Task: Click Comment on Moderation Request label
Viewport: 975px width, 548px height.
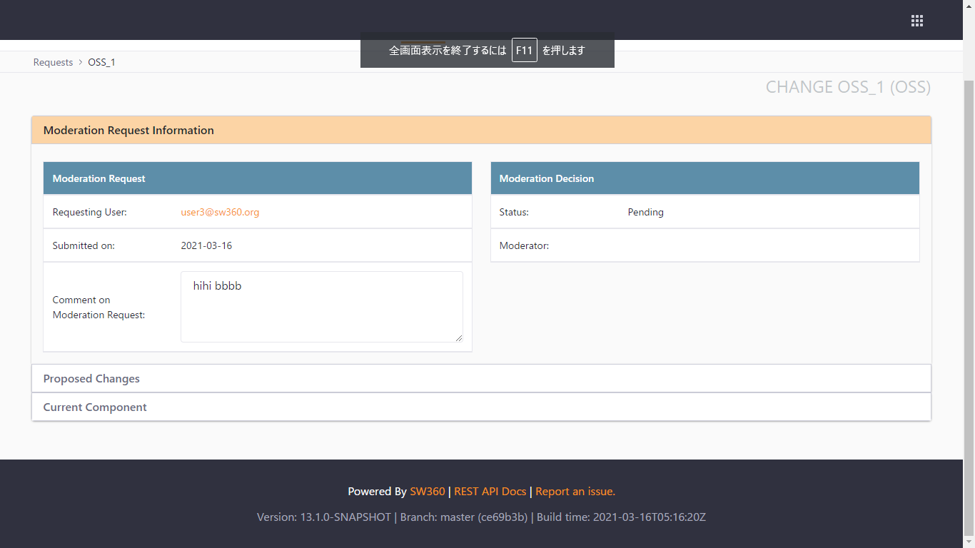Action: (98, 308)
